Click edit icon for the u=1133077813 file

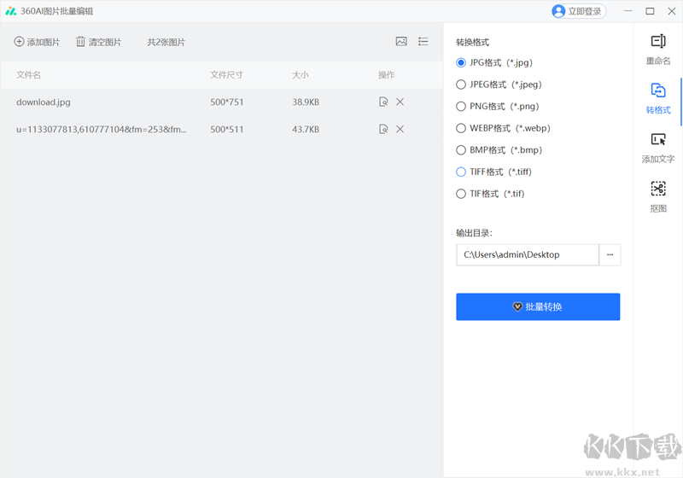click(383, 130)
